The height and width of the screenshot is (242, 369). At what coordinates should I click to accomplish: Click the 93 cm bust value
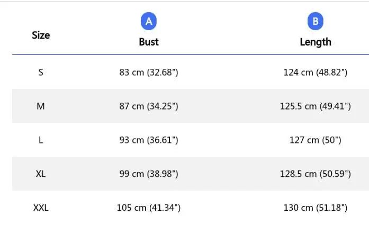(149, 140)
